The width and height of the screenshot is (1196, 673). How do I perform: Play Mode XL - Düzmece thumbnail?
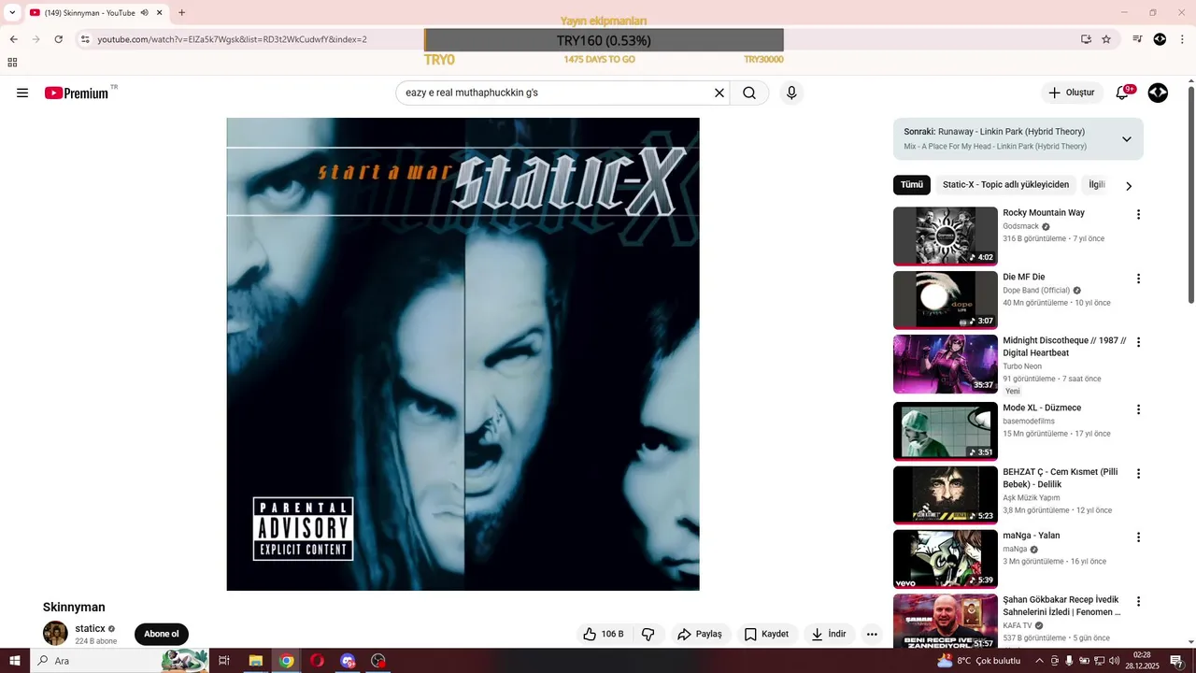coord(946,431)
